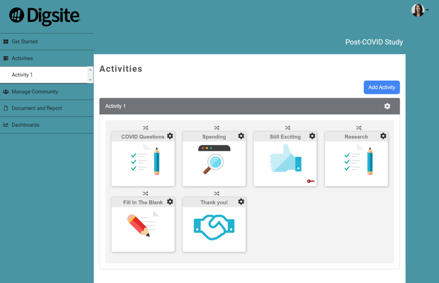Open Document and Report in the sidebar

click(x=47, y=108)
